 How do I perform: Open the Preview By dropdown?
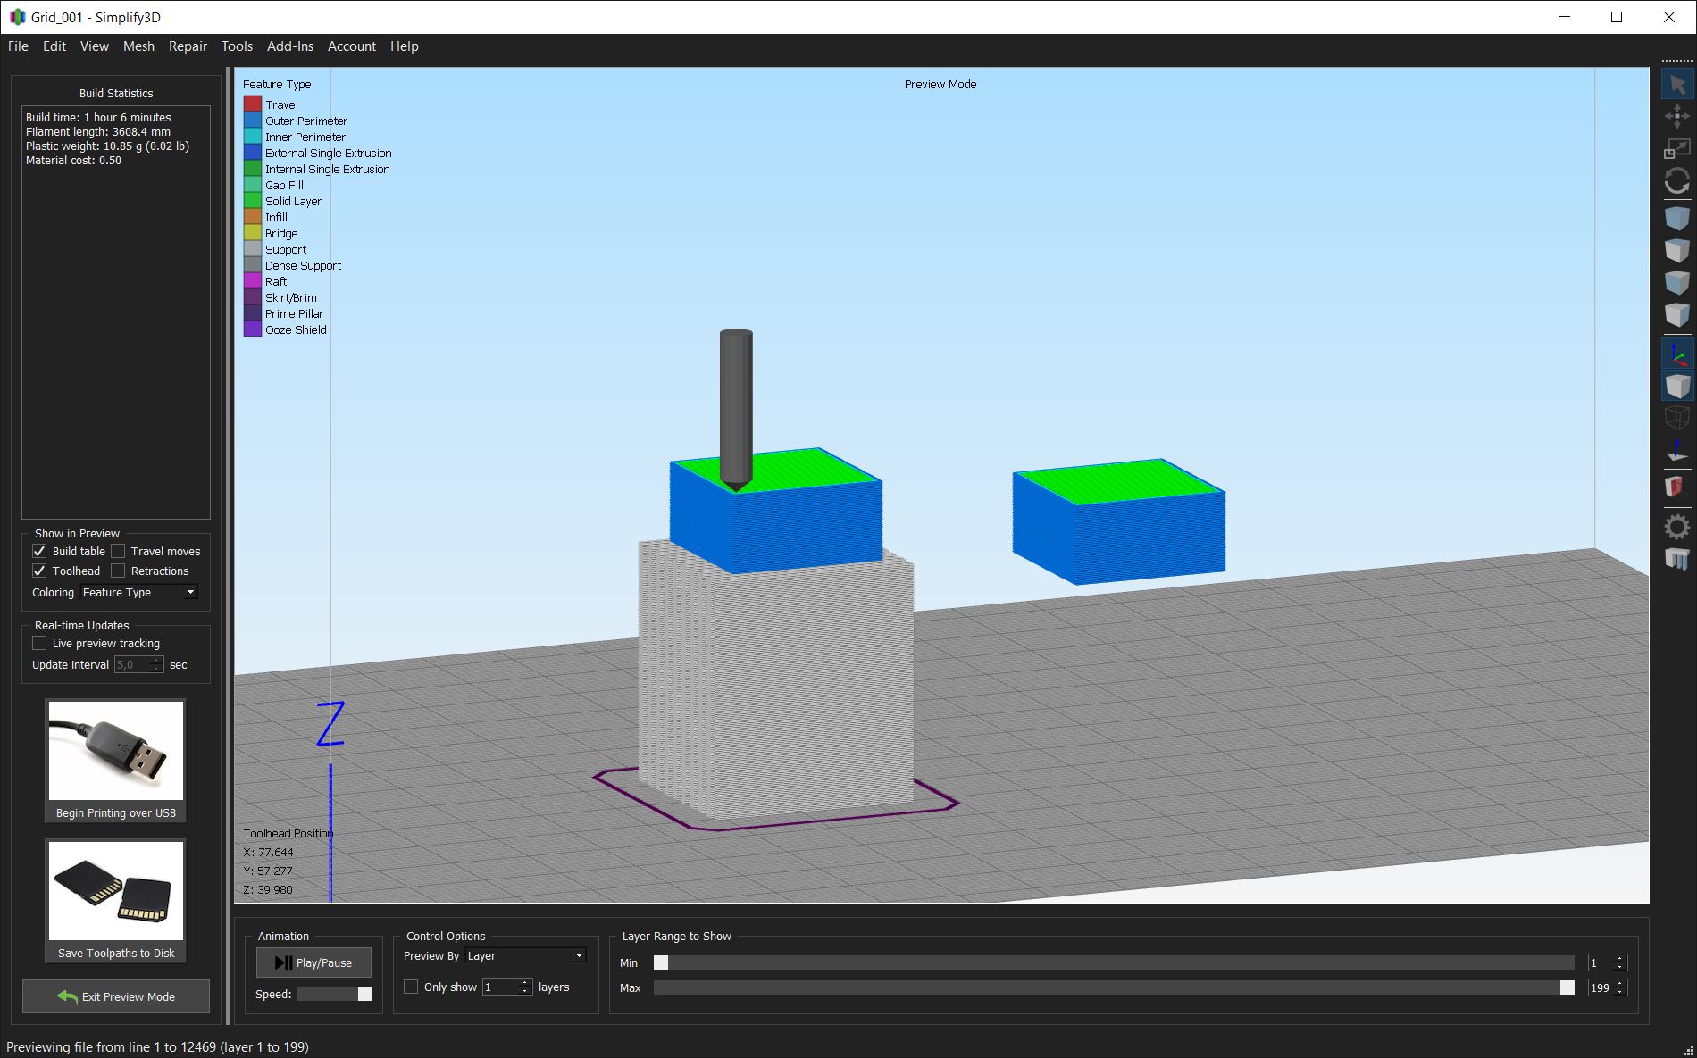525,955
